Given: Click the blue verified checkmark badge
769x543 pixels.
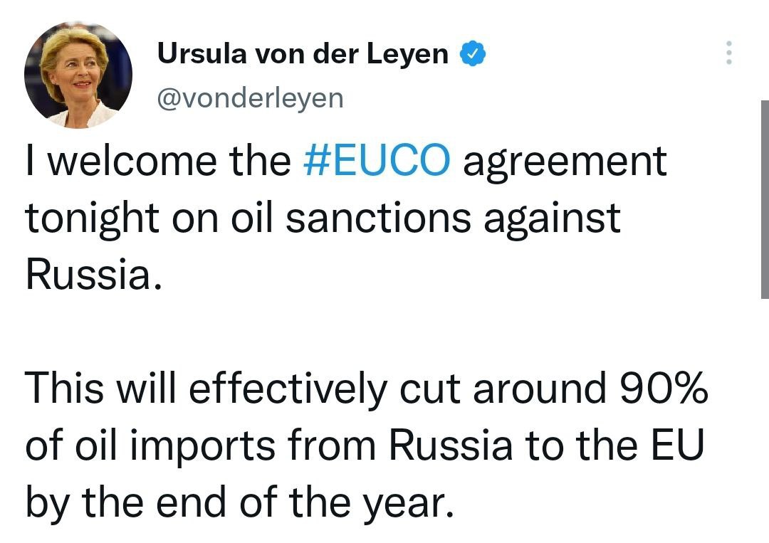Looking at the screenshot, I should [472, 53].
